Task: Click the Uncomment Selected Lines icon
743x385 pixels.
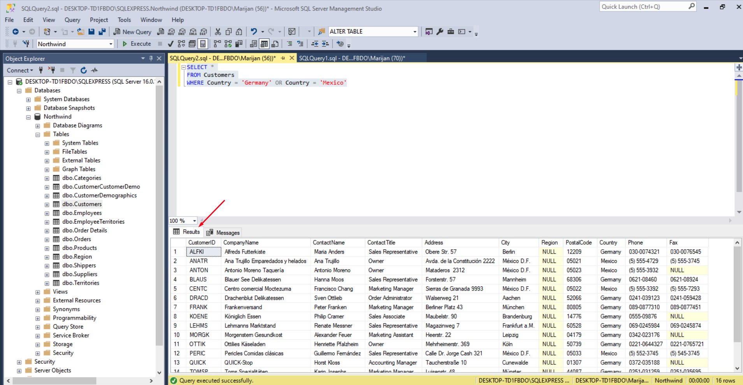Action: [300, 44]
